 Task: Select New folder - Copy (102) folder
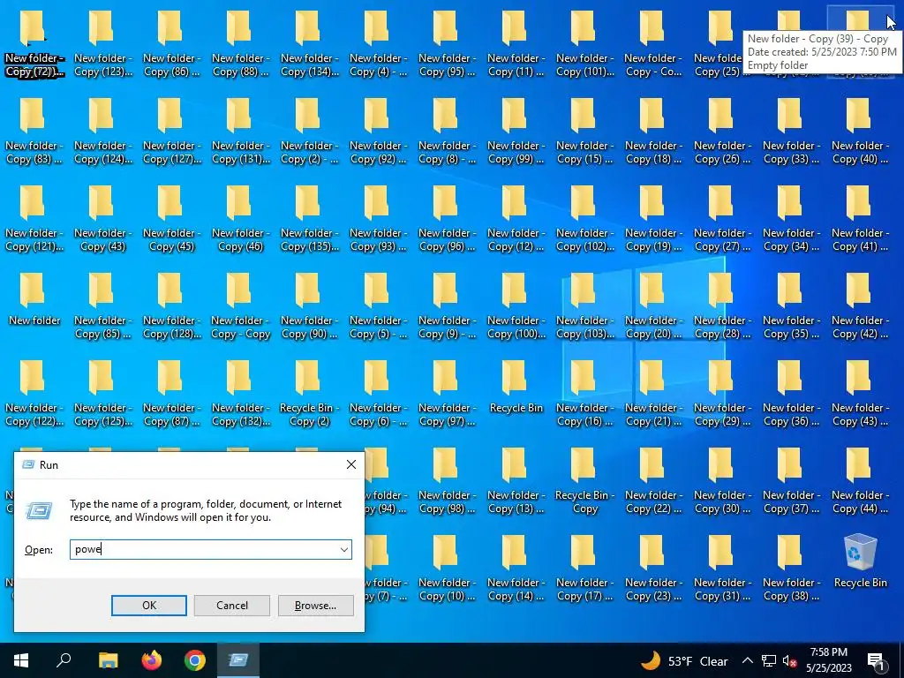click(584, 219)
